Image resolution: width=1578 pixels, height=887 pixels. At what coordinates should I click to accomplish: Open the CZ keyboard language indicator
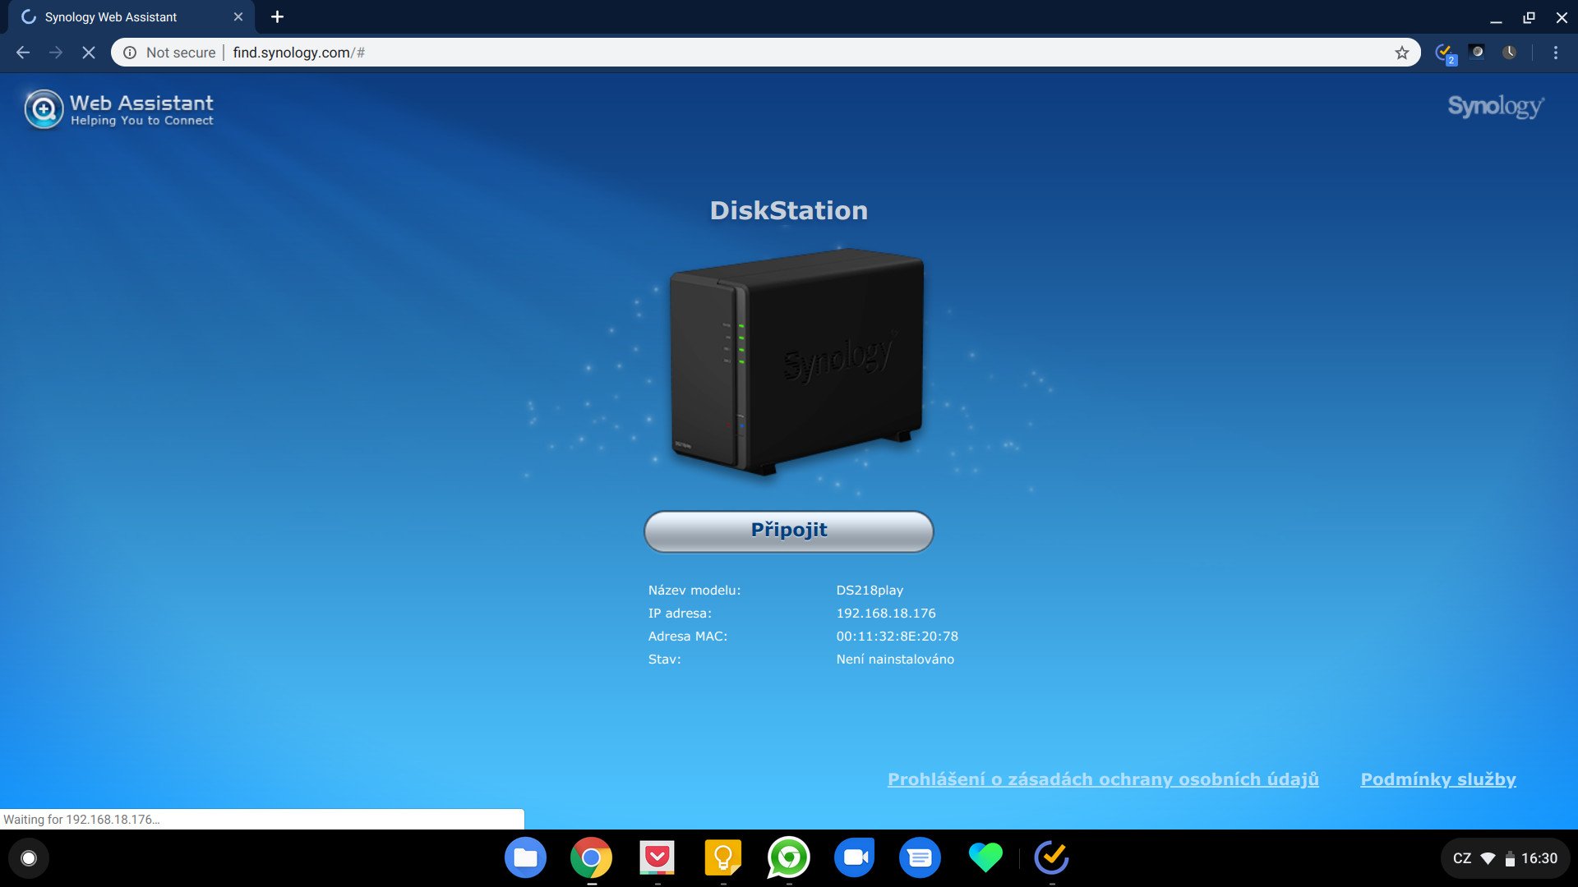[x=1462, y=858]
